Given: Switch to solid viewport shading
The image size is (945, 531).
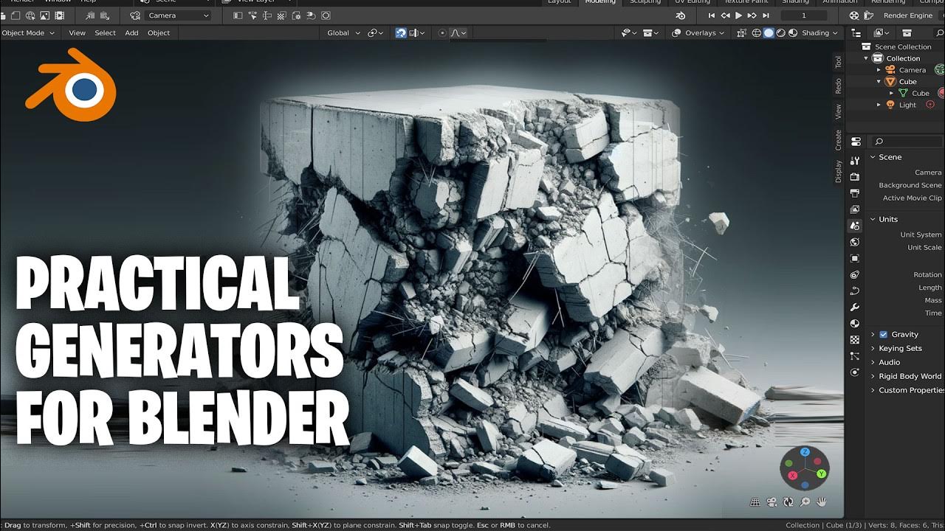Looking at the screenshot, I should 769,33.
